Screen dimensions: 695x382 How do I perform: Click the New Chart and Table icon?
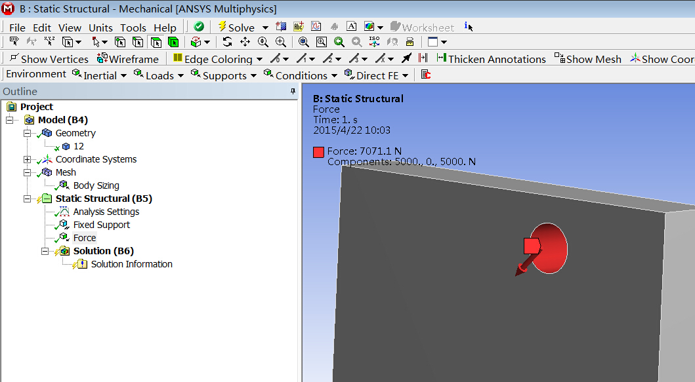pos(316,27)
